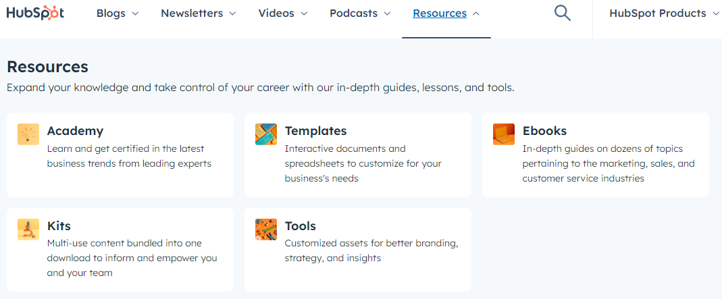The width and height of the screenshot is (722, 299).
Task: Open the Blogs menu
Action: 111,13
